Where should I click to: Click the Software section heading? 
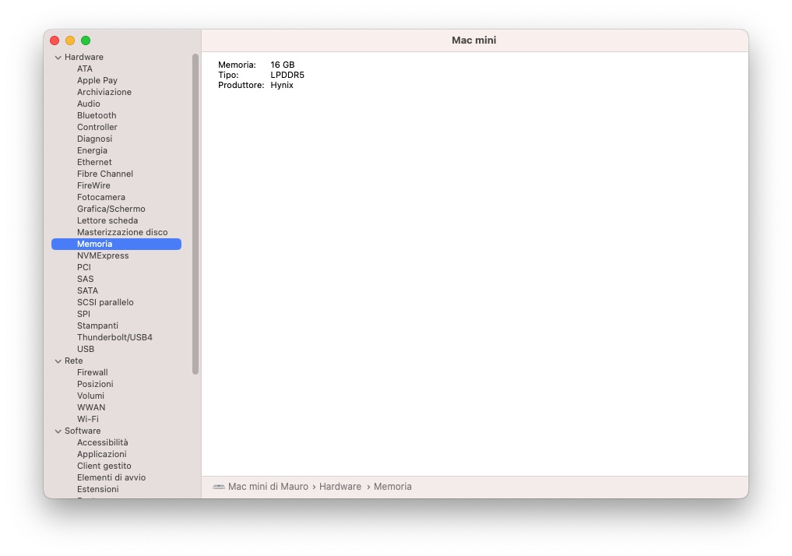point(83,431)
